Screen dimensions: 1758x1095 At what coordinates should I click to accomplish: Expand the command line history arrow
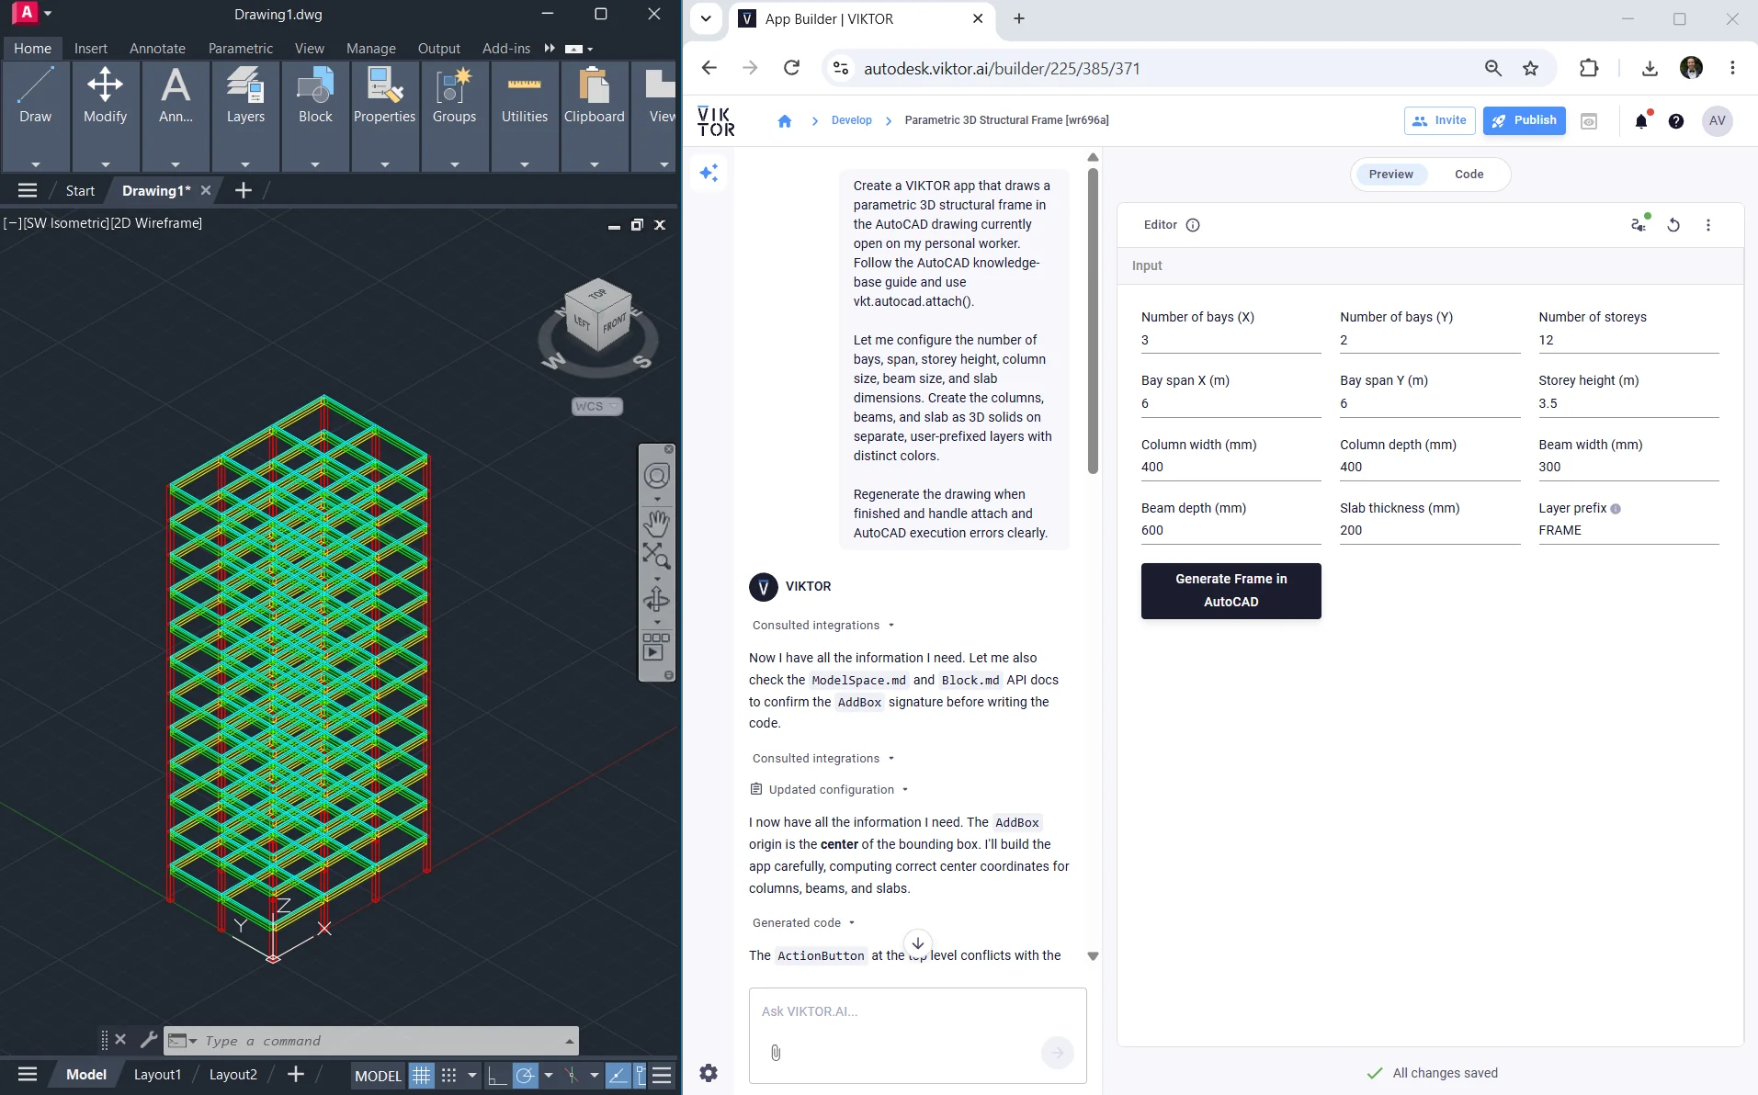click(570, 1041)
